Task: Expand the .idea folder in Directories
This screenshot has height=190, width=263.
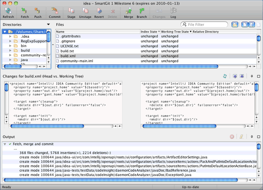Action: coord(10,37)
